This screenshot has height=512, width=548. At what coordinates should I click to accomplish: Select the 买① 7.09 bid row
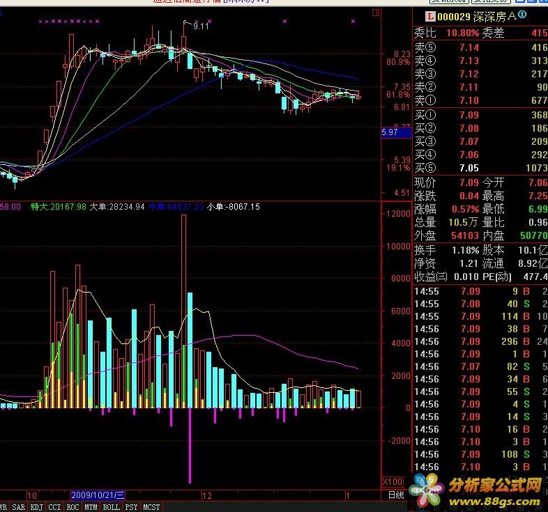click(x=480, y=115)
